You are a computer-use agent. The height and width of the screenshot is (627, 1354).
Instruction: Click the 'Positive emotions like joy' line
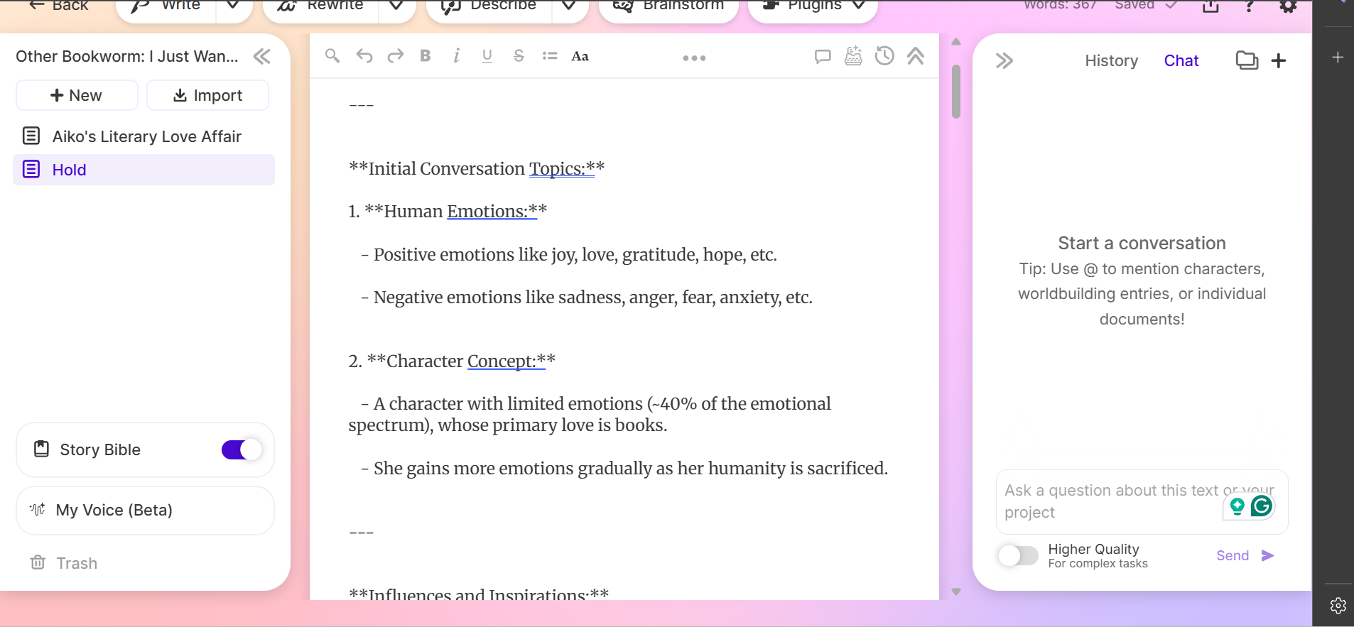tap(569, 255)
